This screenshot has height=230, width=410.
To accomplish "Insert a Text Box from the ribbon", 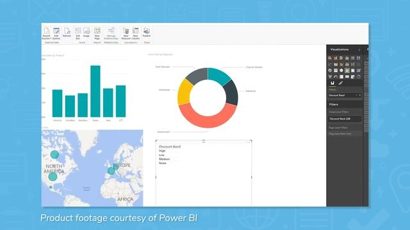I will point(78,33).
